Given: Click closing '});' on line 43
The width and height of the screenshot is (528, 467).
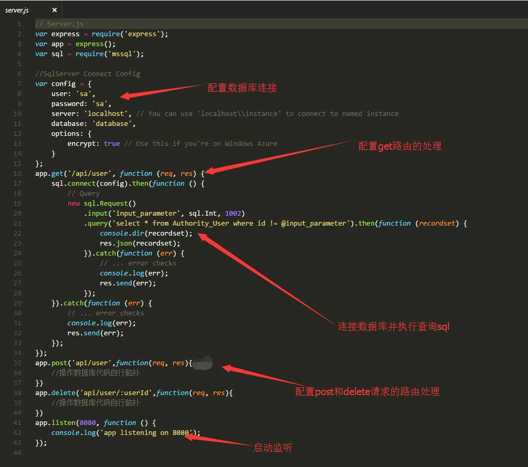Looking at the screenshot, I should [41, 443].
